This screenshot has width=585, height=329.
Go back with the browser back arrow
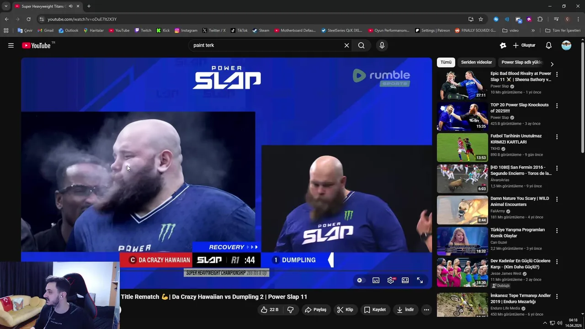coord(6,19)
